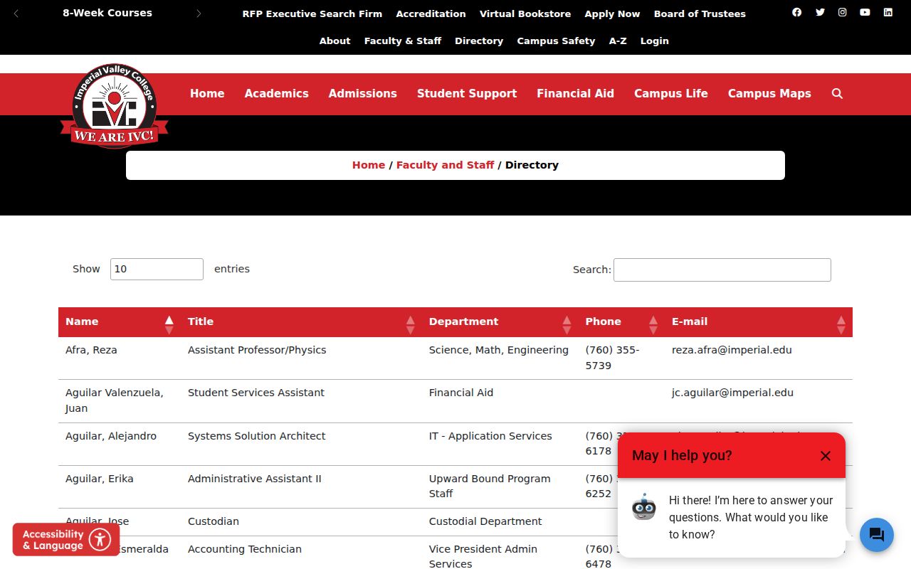Click the Login link
The width and height of the screenshot is (911, 569).
tap(655, 41)
